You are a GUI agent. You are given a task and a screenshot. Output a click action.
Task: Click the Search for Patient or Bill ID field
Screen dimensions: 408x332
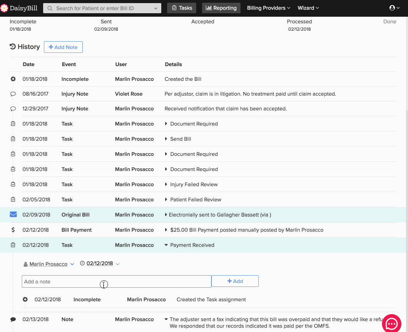[x=102, y=8]
